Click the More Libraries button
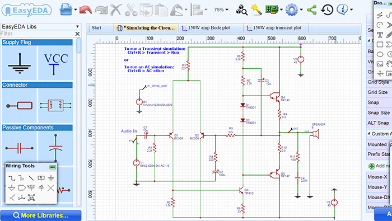The image size is (392, 221). tap(41, 215)
